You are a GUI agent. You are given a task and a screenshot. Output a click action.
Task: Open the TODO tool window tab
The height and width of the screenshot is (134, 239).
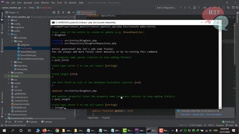tap(19, 122)
